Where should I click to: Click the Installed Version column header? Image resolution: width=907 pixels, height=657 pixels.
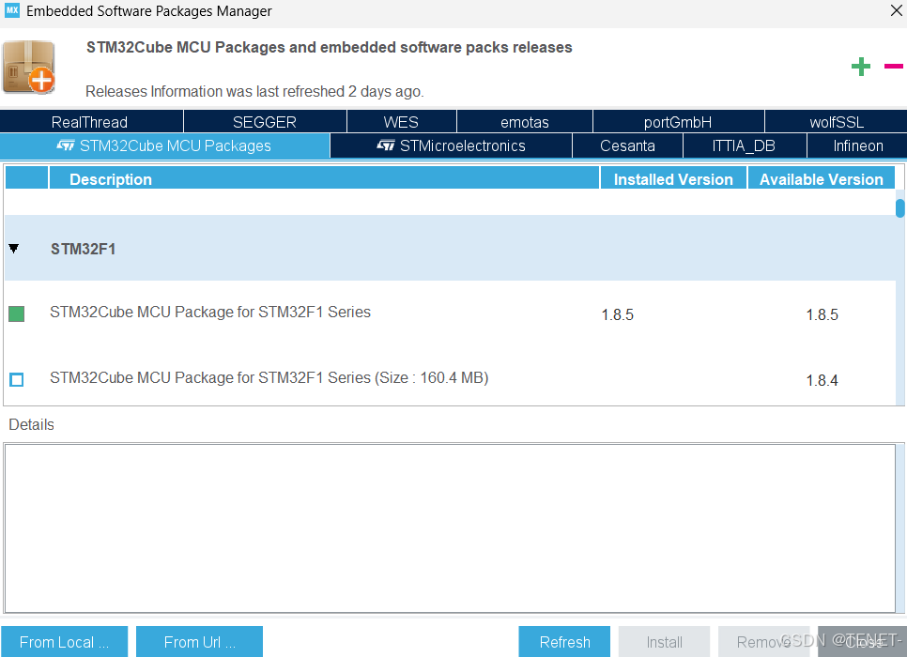click(x=673, y=178)
